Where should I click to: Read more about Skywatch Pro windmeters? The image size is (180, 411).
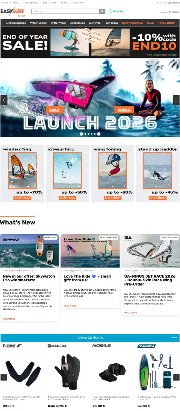[x=9, y=319]
